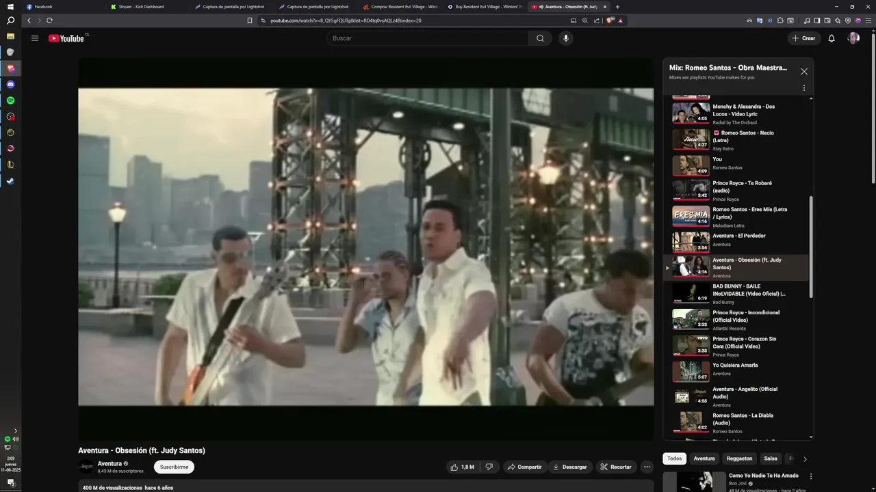Select the Reggaeton filter chip

[739, 459]
